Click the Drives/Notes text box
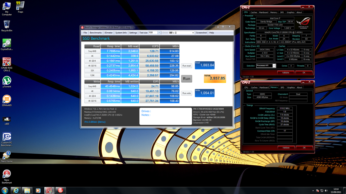Image resolution: width=346 pixels, height=194 pixels. [166, 116]
